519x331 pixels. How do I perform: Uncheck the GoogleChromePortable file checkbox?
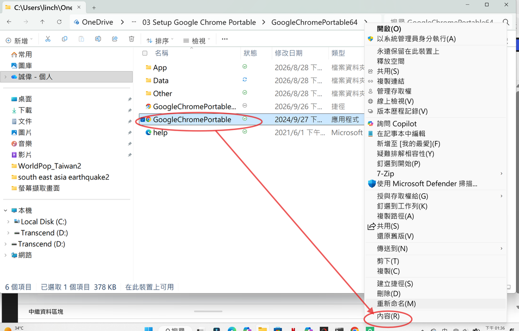coord(142,120)
